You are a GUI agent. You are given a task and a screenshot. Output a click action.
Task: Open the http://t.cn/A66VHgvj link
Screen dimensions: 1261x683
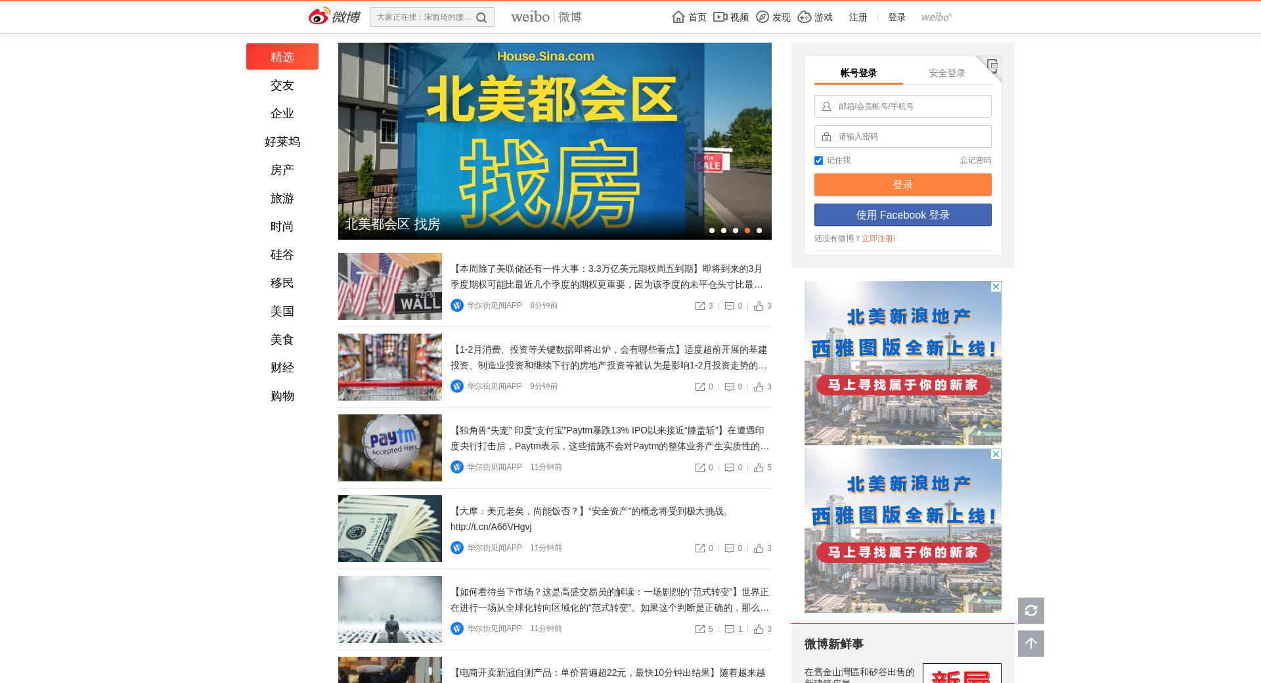[x=491, y=527]
